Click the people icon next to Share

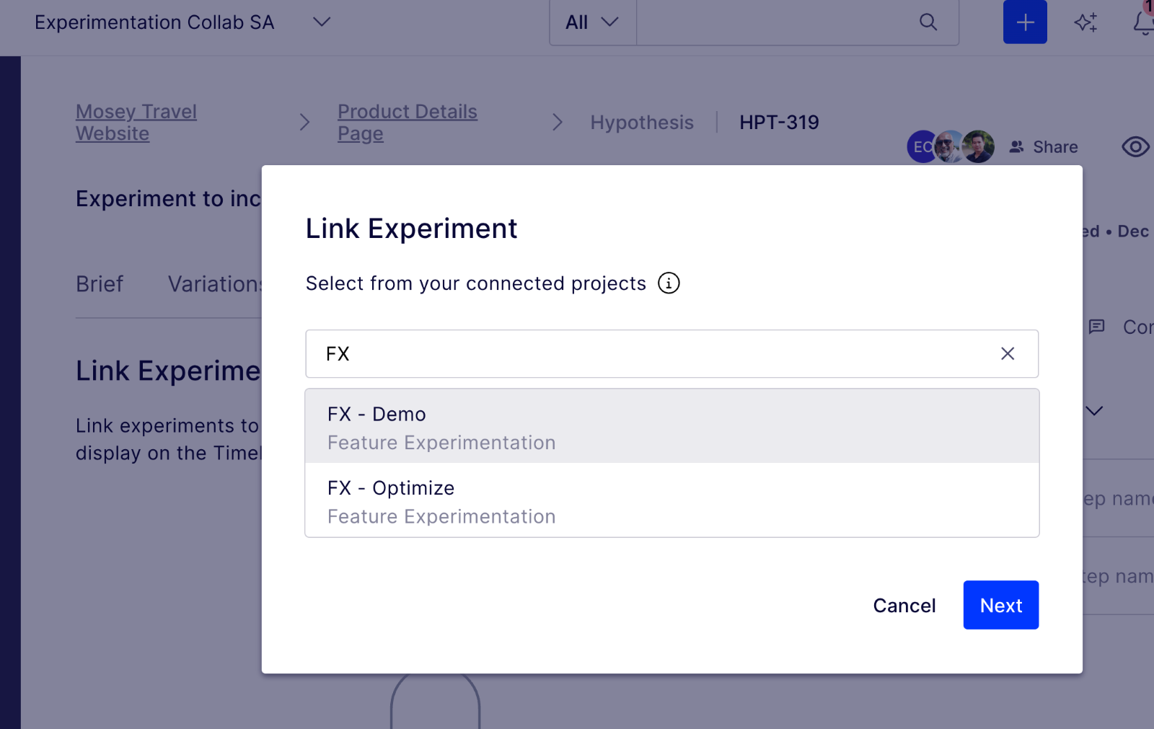coord(1016,146)
